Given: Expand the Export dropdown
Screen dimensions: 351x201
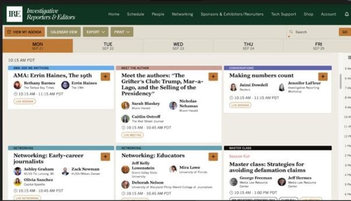Looking at the screenshot, I should tap(96, 32).
